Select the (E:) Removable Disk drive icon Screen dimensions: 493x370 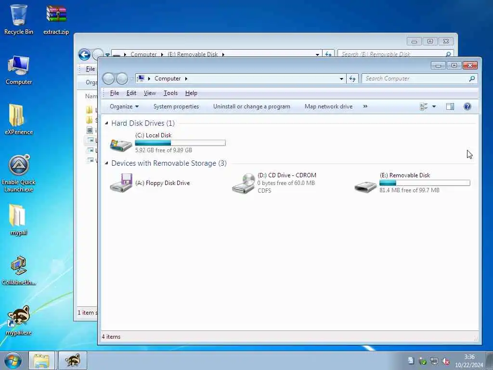[x=365, y=186]
